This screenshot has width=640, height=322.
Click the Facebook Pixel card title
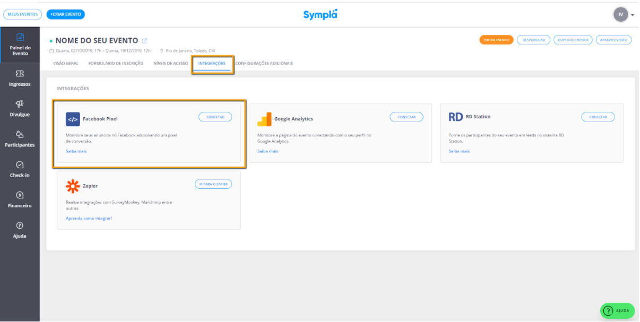(100, 119)
